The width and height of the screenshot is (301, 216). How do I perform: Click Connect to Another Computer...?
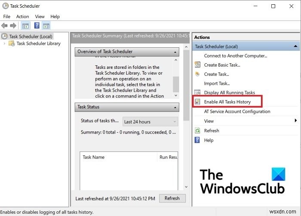click(236, 56)
